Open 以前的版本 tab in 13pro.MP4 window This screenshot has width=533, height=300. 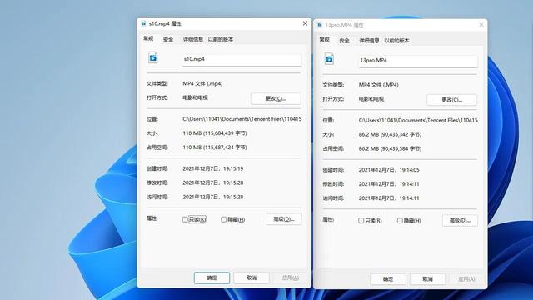tap(396, 41)
